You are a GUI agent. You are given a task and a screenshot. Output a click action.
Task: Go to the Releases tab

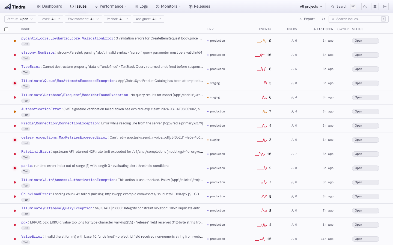[200, 6]
